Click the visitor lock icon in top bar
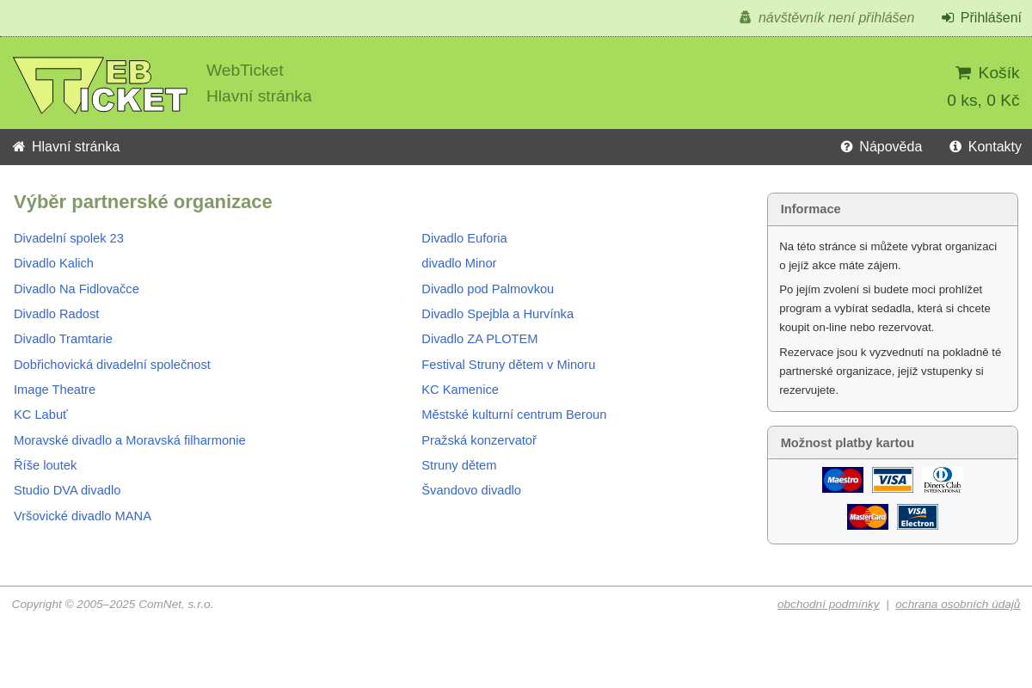The image size is (1032, 688). point(743,16)
